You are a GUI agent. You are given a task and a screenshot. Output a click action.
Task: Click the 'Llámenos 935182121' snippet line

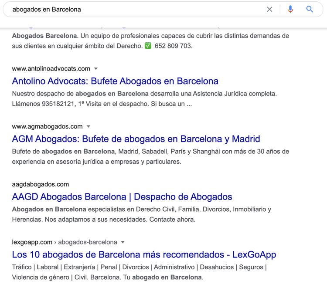pyautogui.click(x=102, y=104)
